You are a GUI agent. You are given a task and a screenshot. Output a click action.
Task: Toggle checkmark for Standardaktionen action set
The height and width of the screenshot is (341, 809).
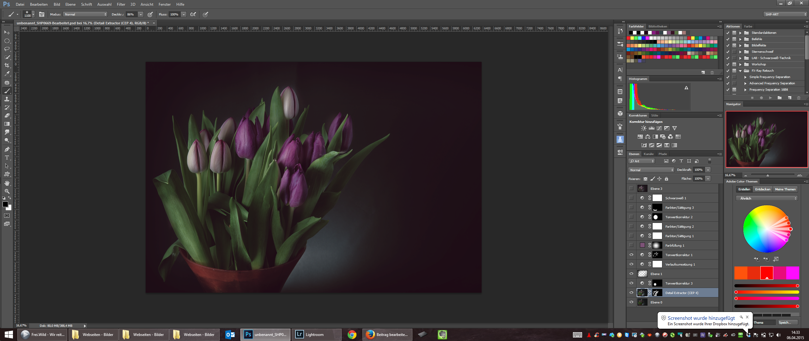pos(728,33)
